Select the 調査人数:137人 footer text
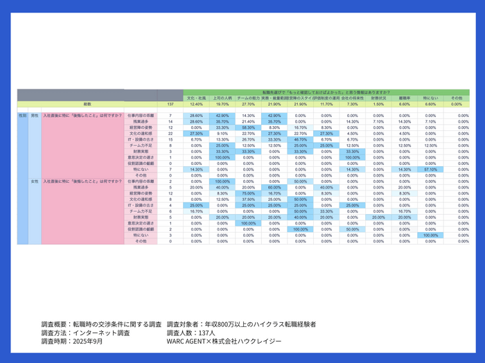The width and height of the screenshot is (485, 363). (191, 333)
